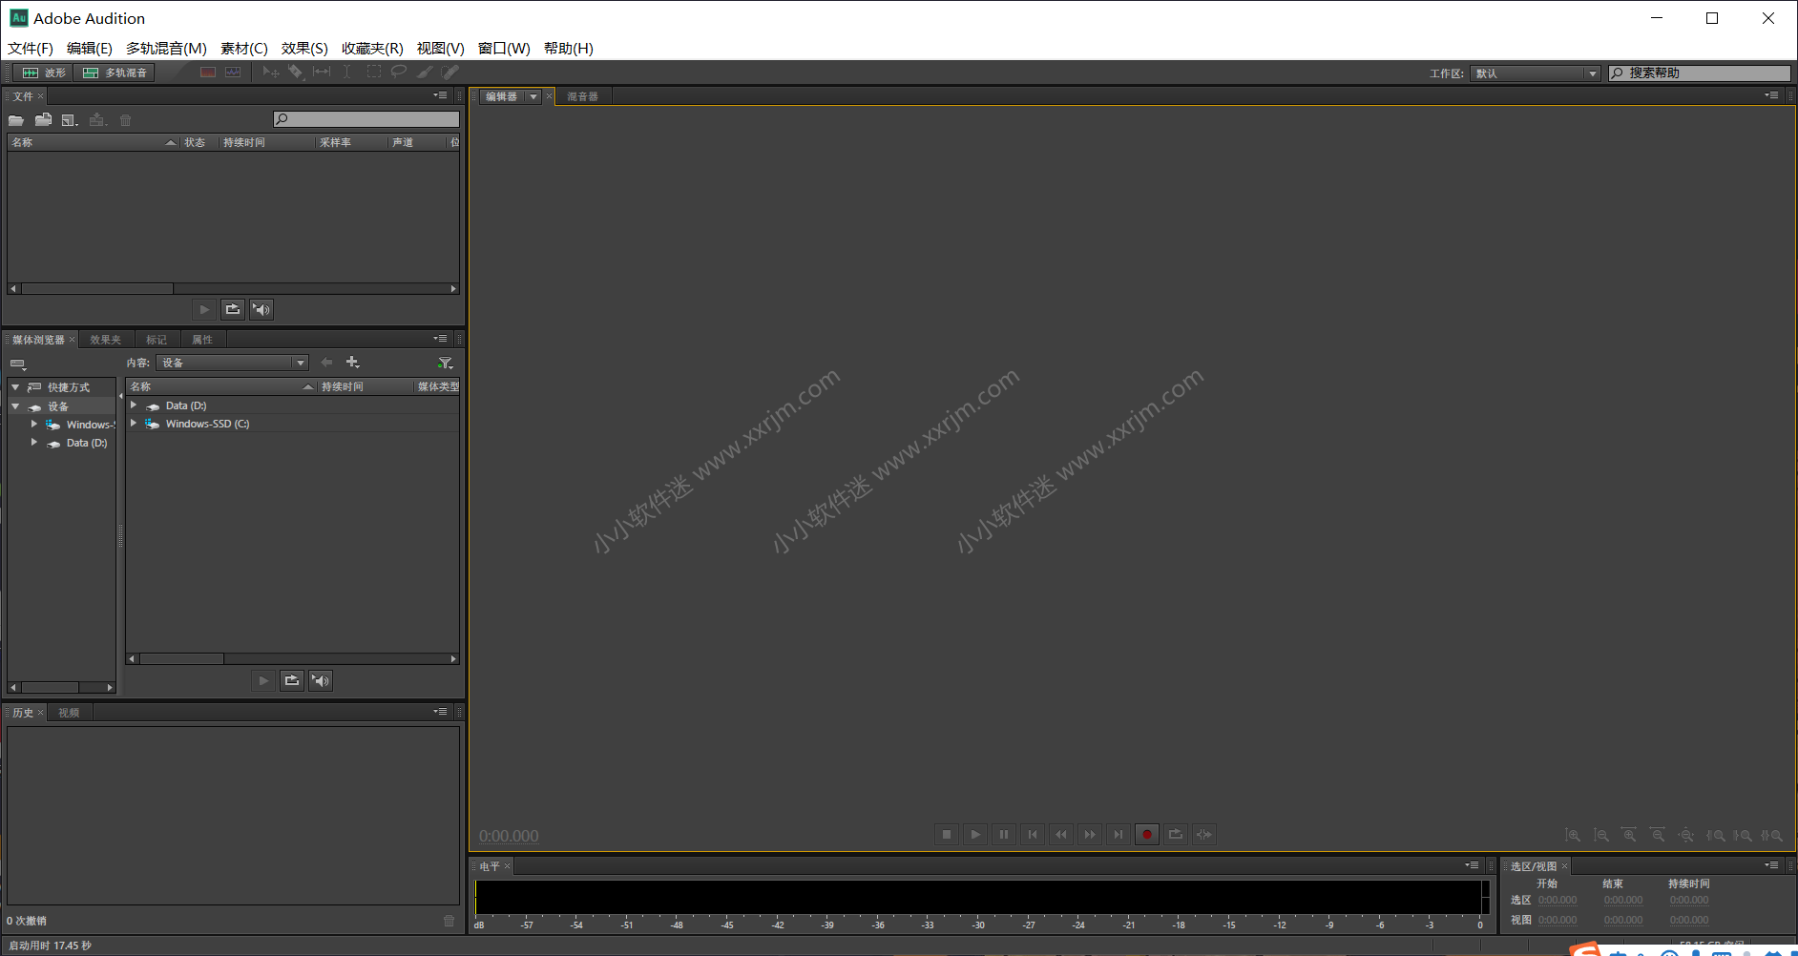This screenshot has height=956, width=1798.
Task: Click Insert into Multitrack icon in Files panel
Action: (x=97, y=120)
